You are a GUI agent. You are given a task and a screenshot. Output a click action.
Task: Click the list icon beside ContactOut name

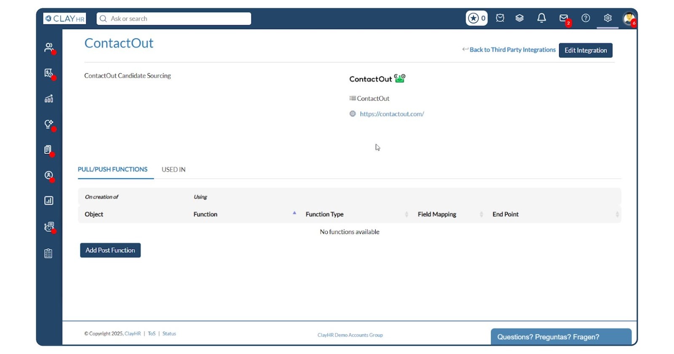point(353,98)
